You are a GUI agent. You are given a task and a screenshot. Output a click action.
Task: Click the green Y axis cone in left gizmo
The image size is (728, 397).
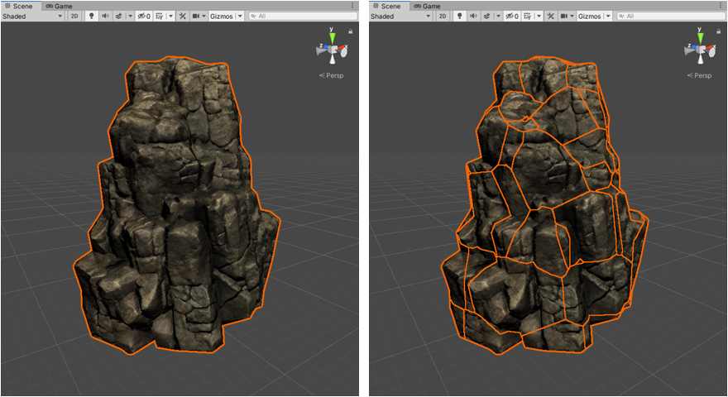pyautogui.click(x=332, y=37)
